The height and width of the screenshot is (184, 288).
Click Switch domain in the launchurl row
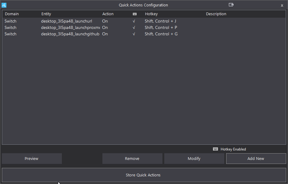(x=10, y=21)
